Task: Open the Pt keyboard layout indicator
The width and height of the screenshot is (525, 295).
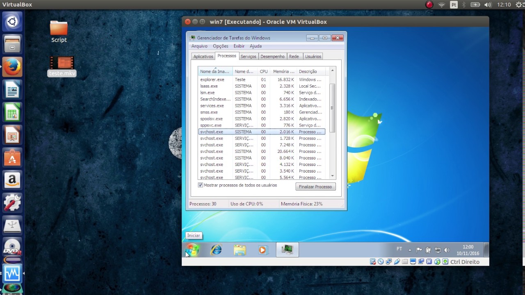Action: pos(454,5)
